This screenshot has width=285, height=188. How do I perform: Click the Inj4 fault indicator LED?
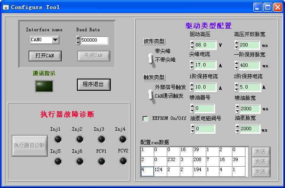123,139
